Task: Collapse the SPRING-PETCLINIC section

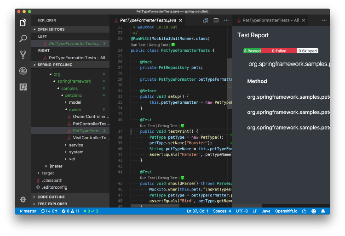Action: click(x=70, y=65)
